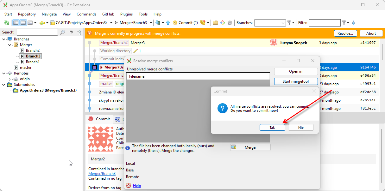Click the Abort merge button
The height and width of the screenshot is (191, 385).
pos(371,33)
